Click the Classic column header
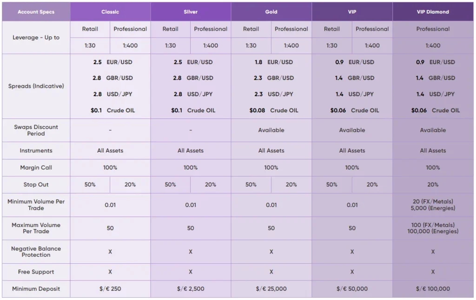476x300 pixels. pyautogui.click(x=110, y=12)
